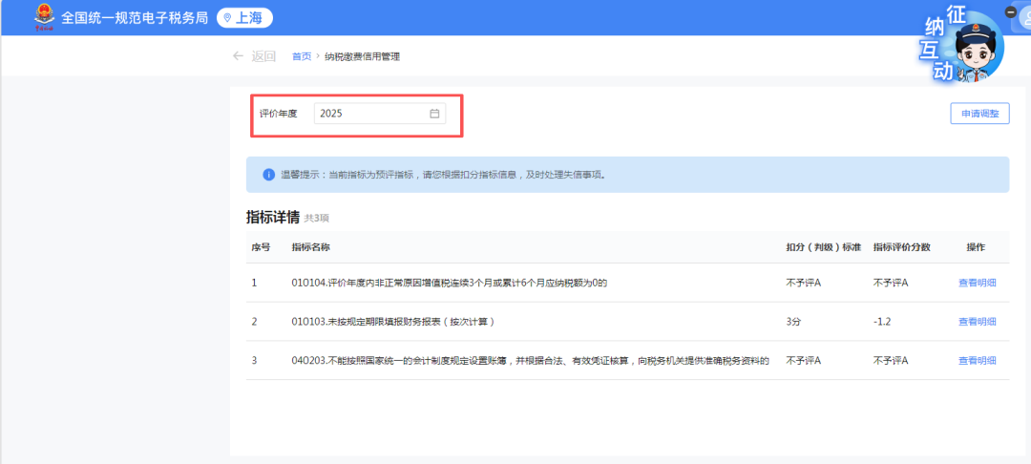
Task: Open 查看明细 for indicator 010103
Action: click(x=977, y=322)
